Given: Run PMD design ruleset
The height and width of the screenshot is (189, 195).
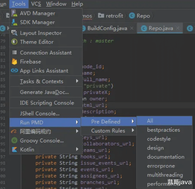Looking at the screenshot, I should [x=165, y=148].
